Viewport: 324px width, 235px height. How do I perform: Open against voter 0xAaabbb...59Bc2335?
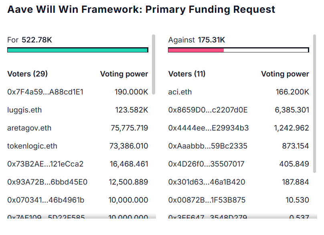coord(208,146)
